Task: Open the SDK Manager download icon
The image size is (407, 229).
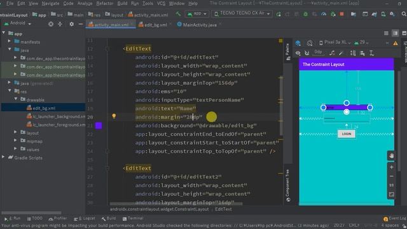Action: click(x=392, y=14)
